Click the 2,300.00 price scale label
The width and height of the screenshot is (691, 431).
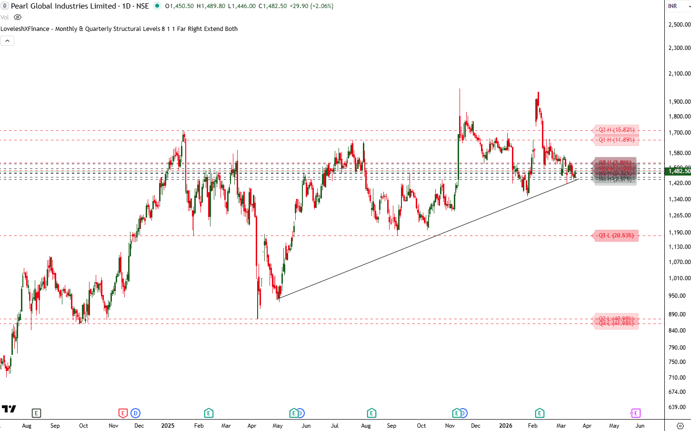pos(680,48)
